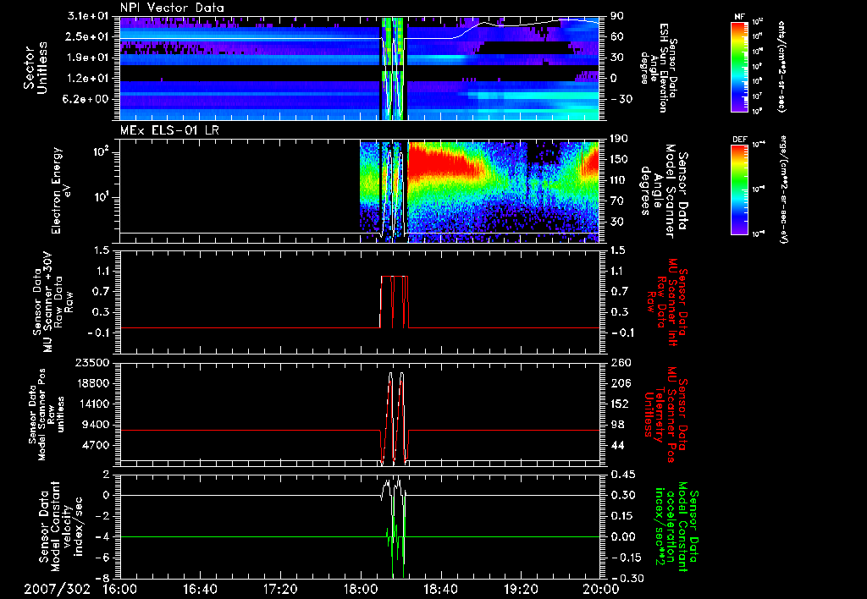The width and height of the screenshot is (867, 599).
Task: Click the 'Model Constant velocity index/sec' axis label
Action: [60, 526]
